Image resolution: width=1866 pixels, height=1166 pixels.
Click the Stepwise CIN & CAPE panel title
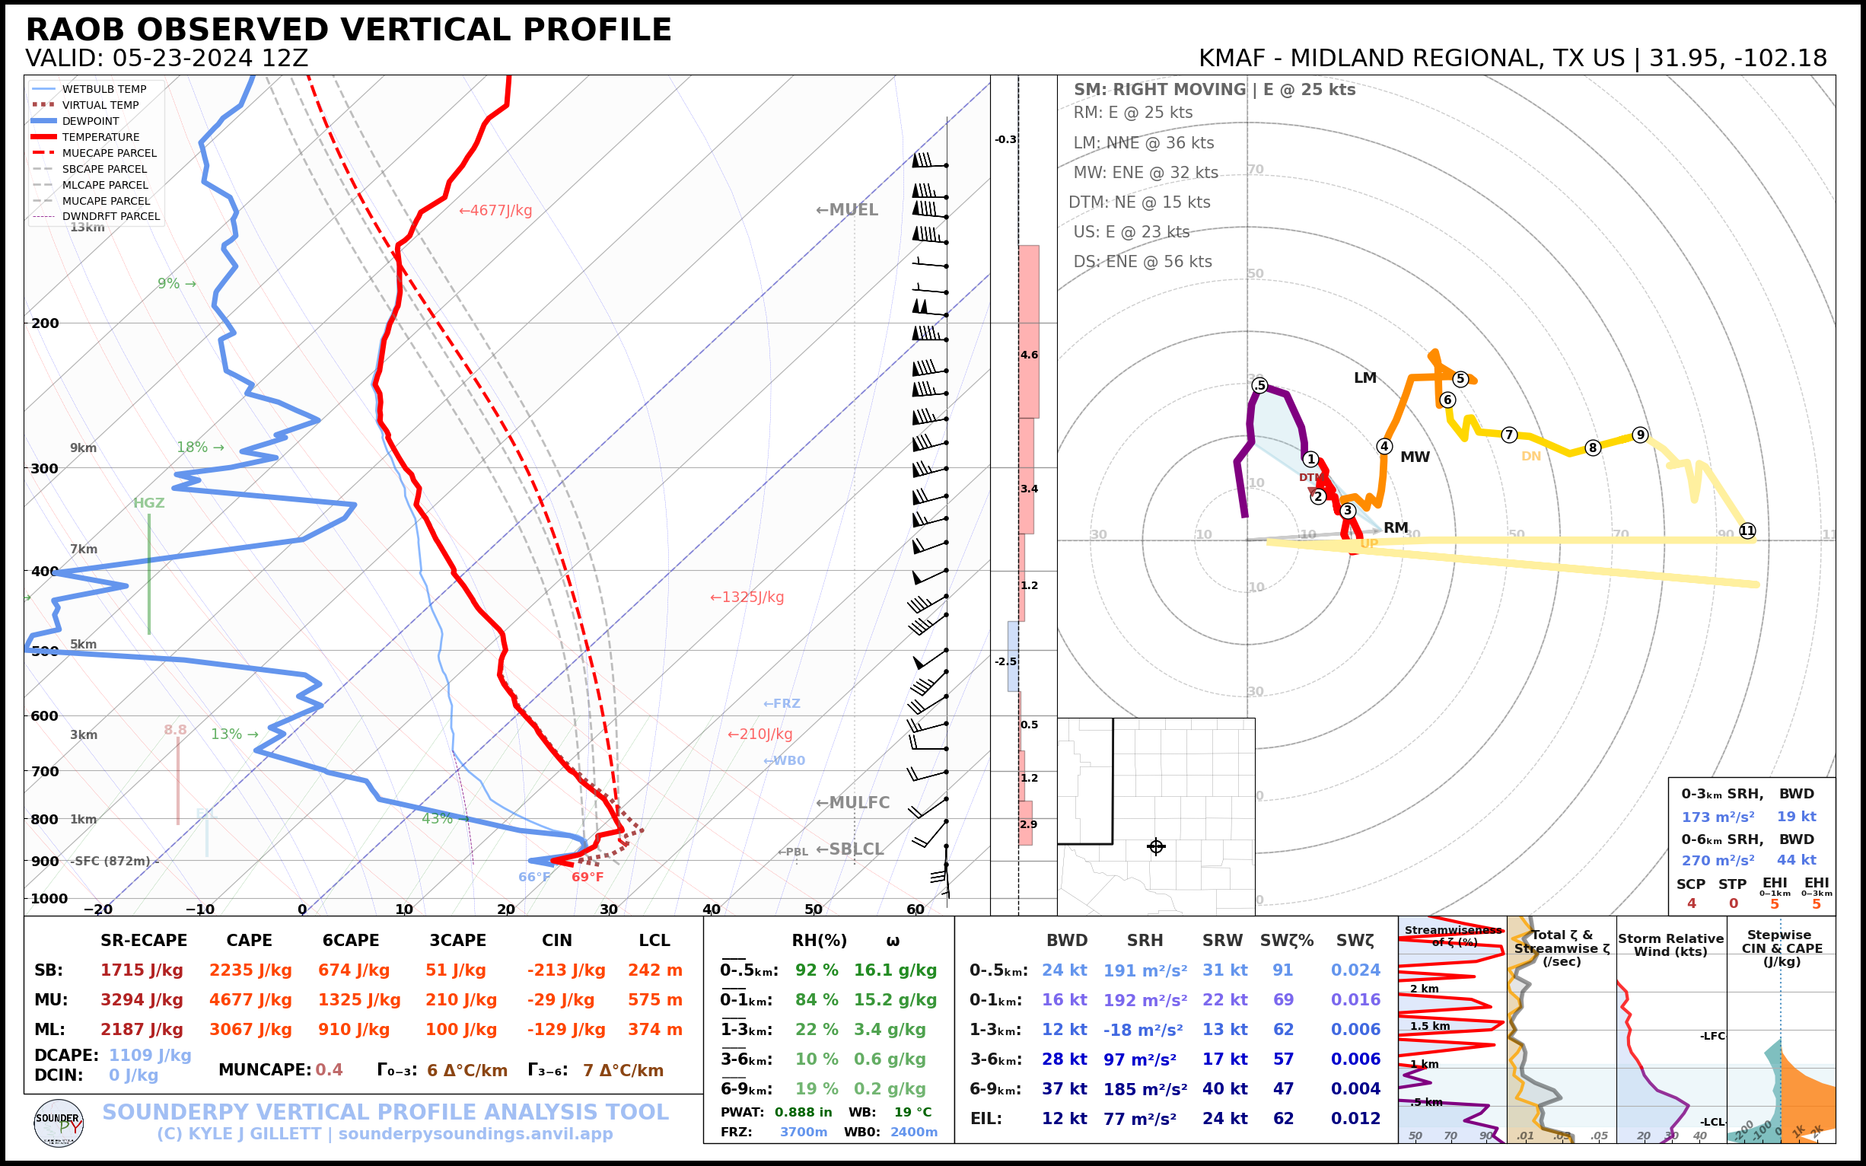(x=1782, y=948)
